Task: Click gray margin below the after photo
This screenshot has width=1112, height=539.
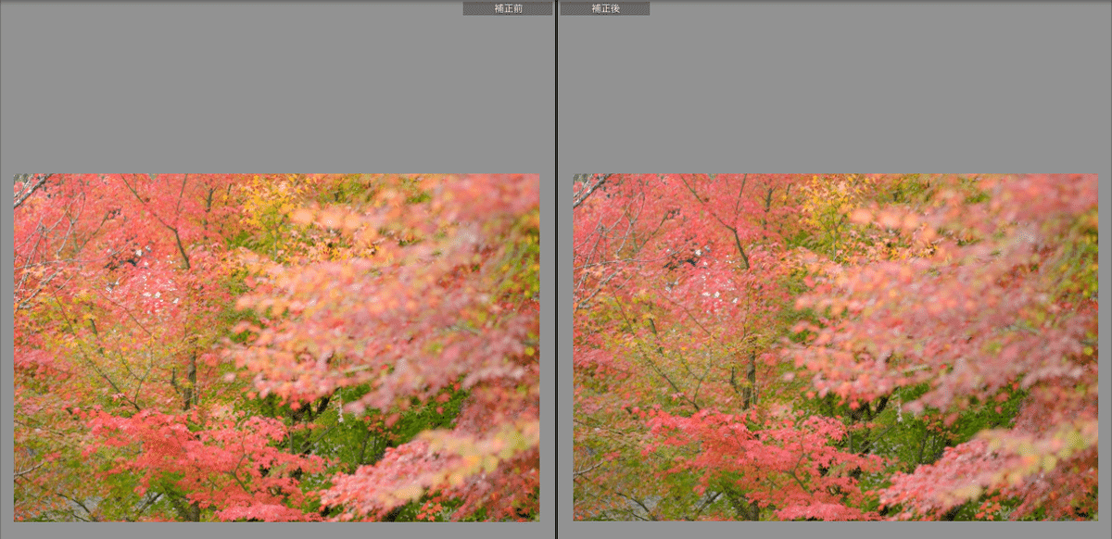Action: [835, 530]
